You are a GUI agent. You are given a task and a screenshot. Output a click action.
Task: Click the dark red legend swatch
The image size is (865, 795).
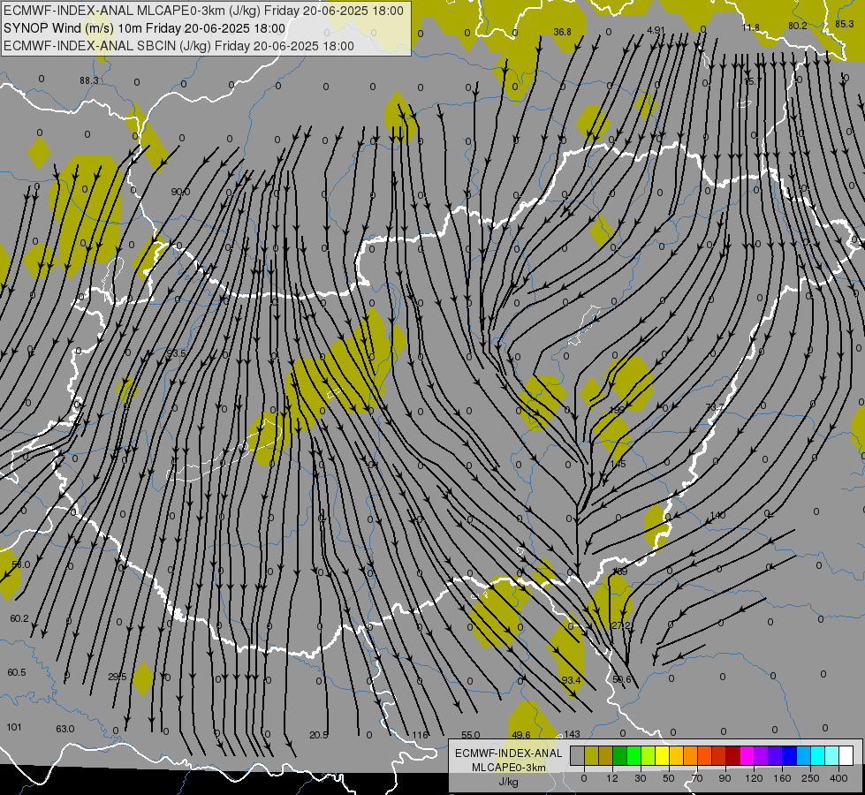pyautogui.click(x=733, y=755)
